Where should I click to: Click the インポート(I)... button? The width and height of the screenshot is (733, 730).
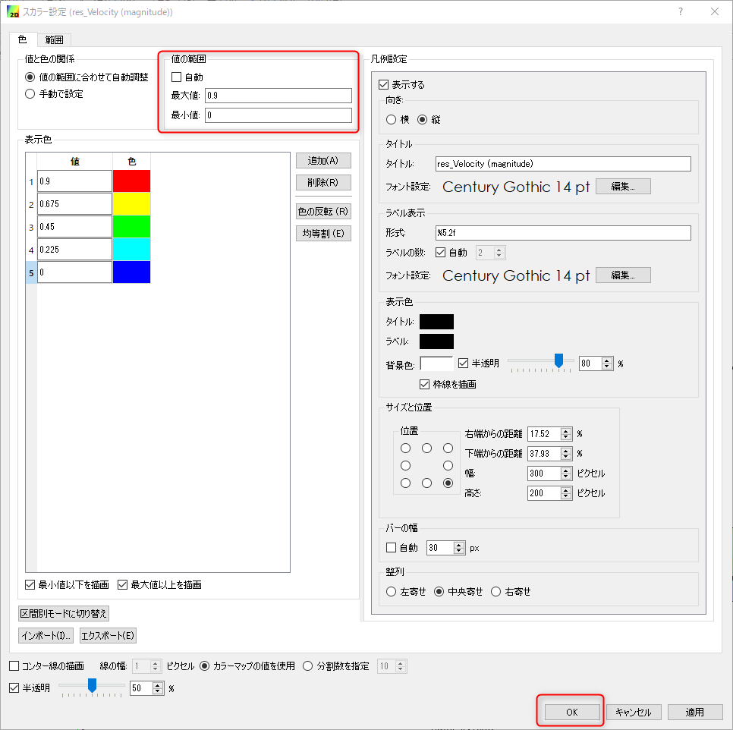point(46,636)
